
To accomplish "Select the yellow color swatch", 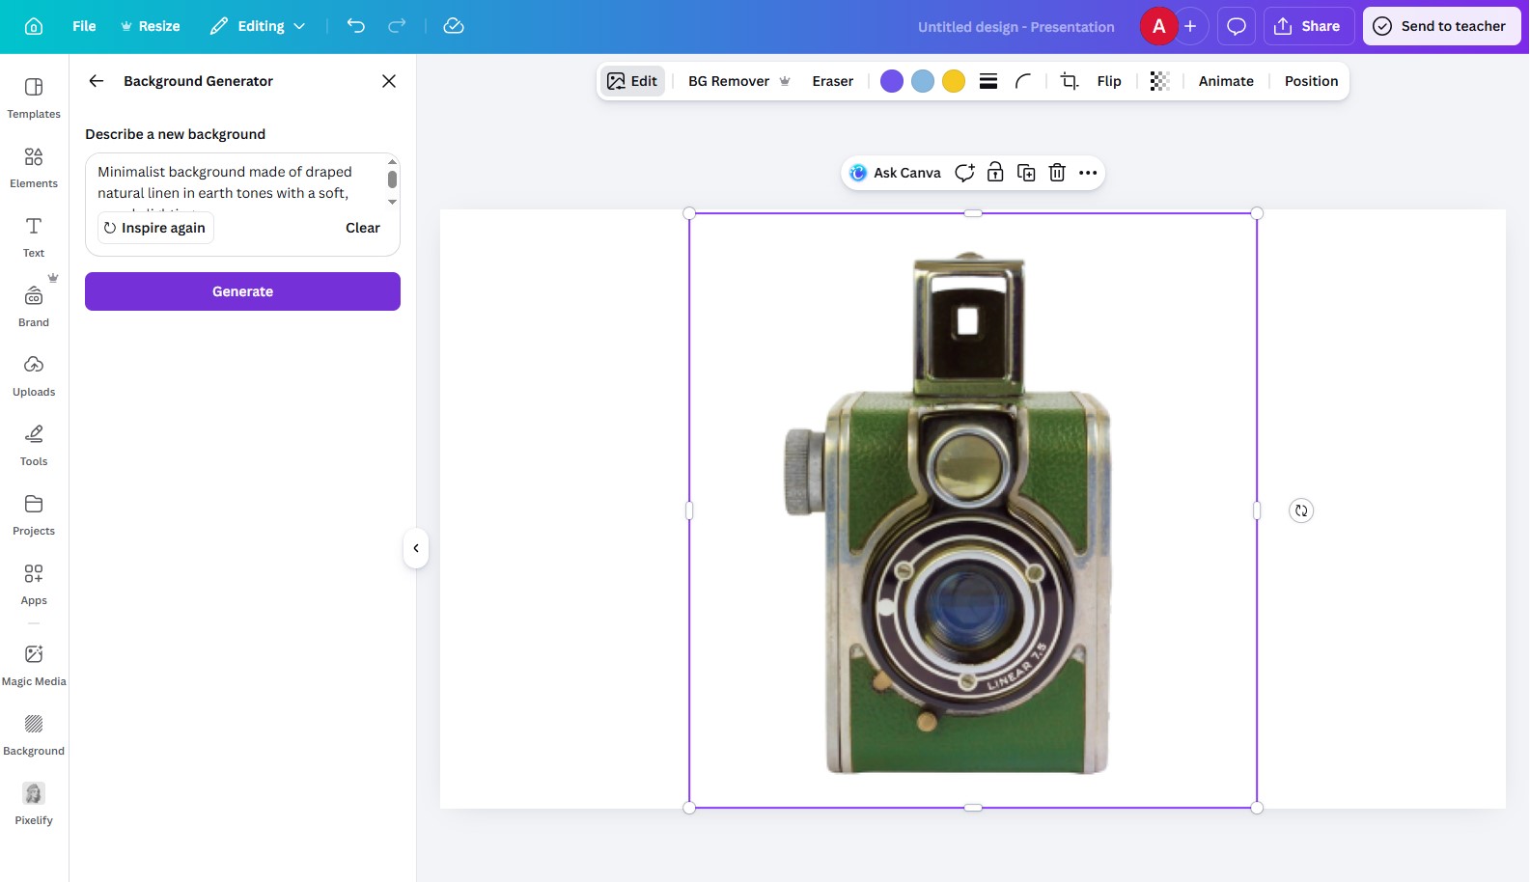I will click(954, 81).
